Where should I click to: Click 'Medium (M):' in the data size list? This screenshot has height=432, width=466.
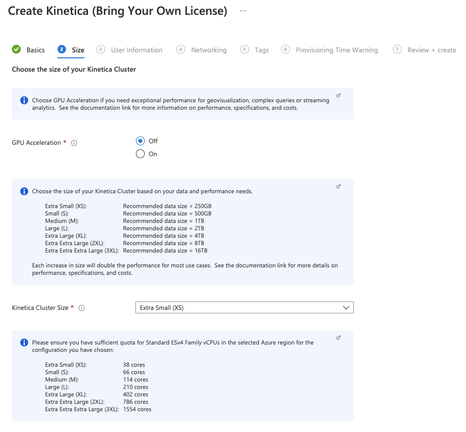pos(62,221)
